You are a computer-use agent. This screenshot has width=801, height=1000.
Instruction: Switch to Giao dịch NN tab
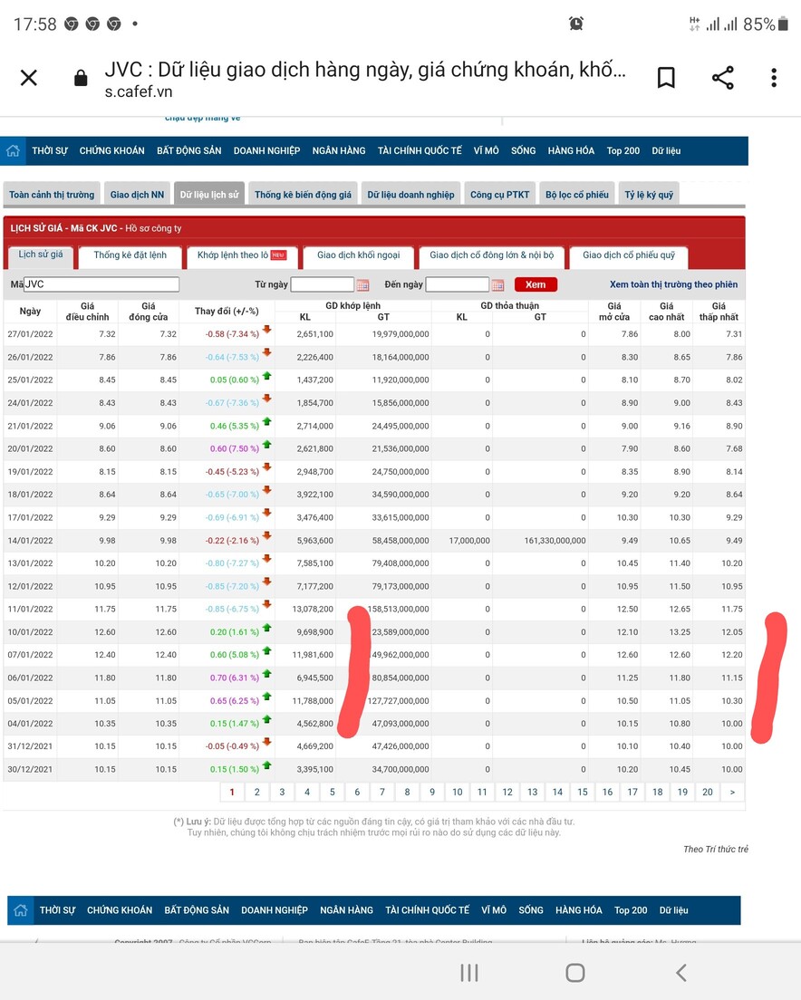(137, 195)
